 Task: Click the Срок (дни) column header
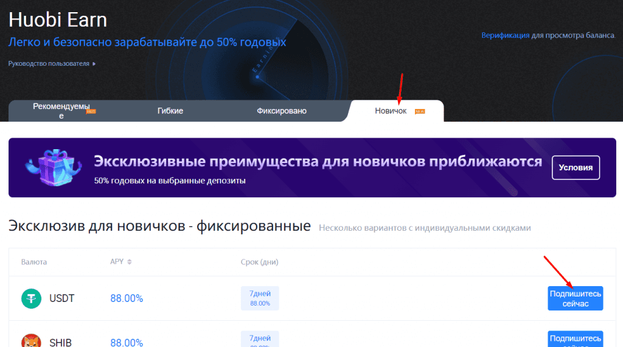coord(259,262)
